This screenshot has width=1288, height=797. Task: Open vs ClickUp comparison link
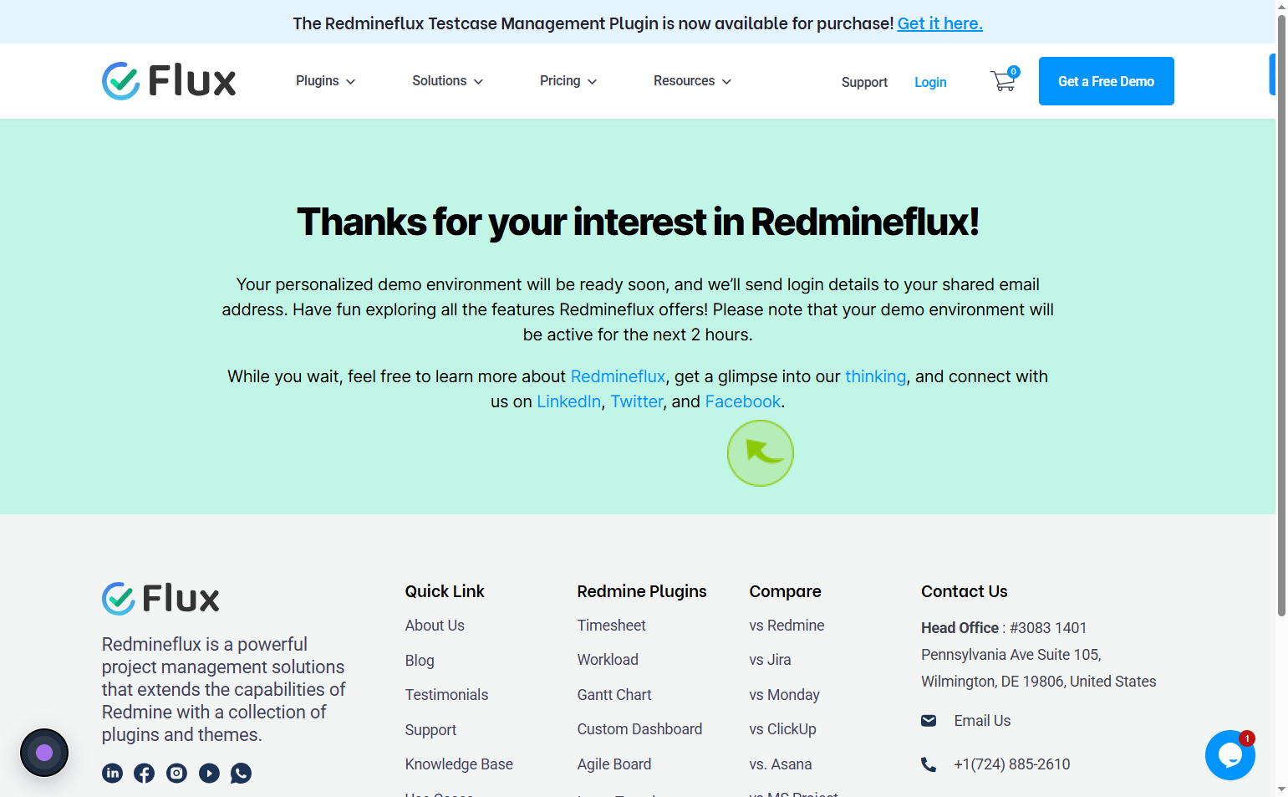[x=782, y=729]
